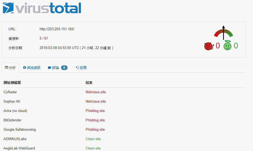
Task: Click the green angel harmless vote icon
Action: click(227, 45)
